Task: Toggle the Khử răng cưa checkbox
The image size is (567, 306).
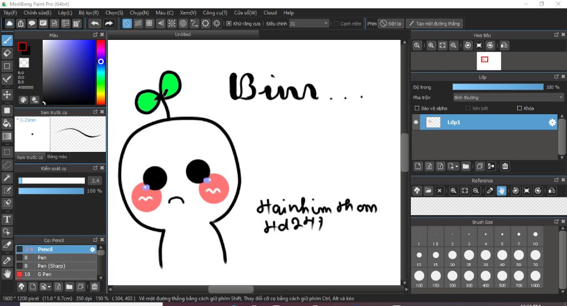Action: point(229,23)
